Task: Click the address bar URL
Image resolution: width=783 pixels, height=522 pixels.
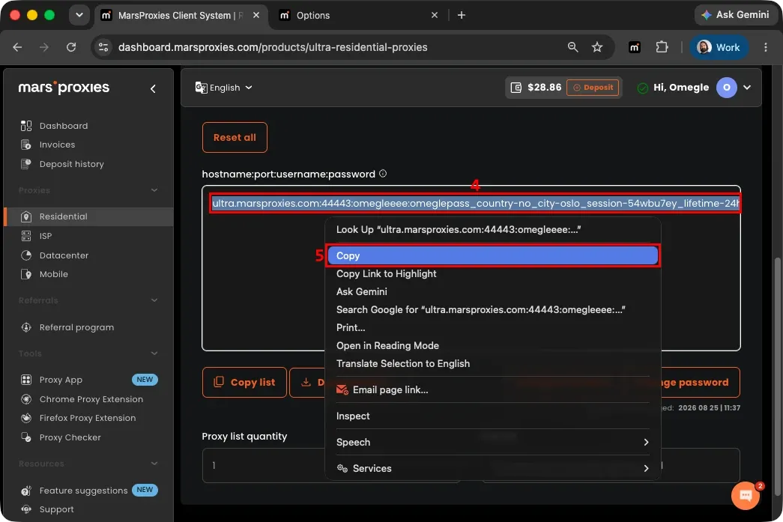Action: 273,47
